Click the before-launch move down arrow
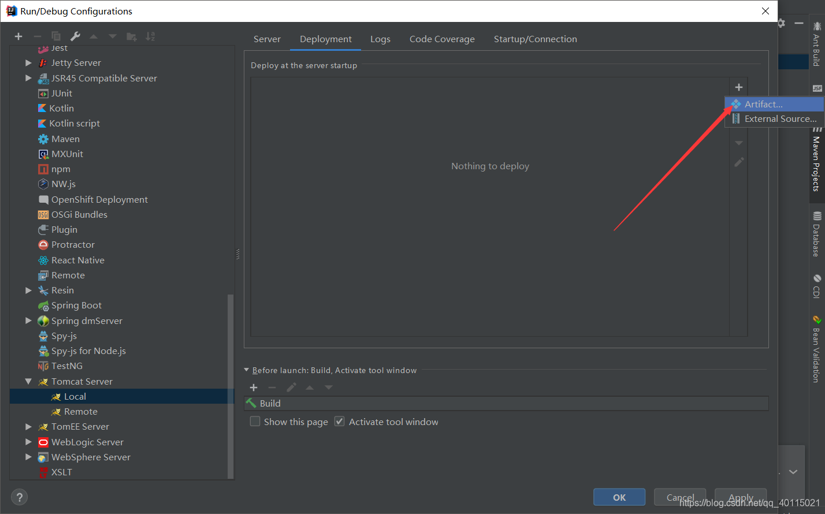Image resolution: width=825 pixels, height=514 pixels. click(x=329, y=388)
